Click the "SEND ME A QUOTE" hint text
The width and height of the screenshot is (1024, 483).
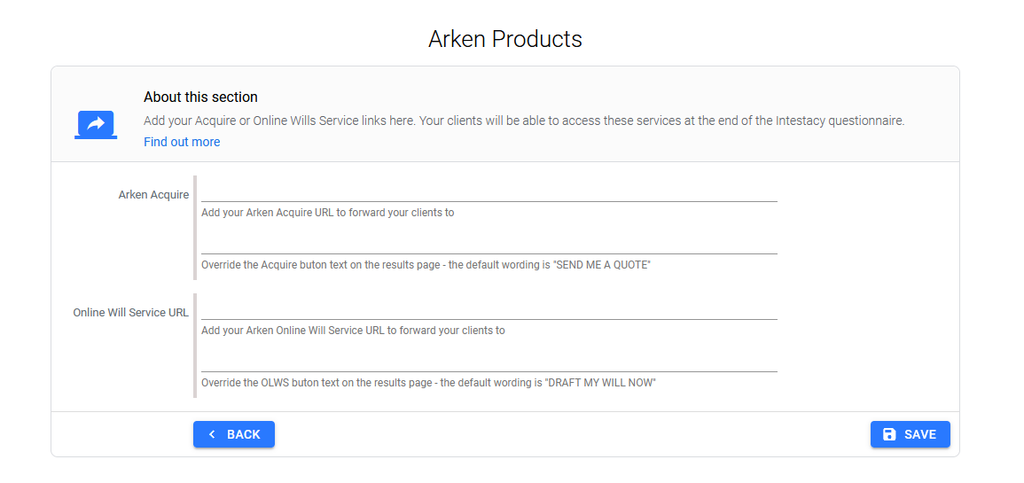[426, 265]
